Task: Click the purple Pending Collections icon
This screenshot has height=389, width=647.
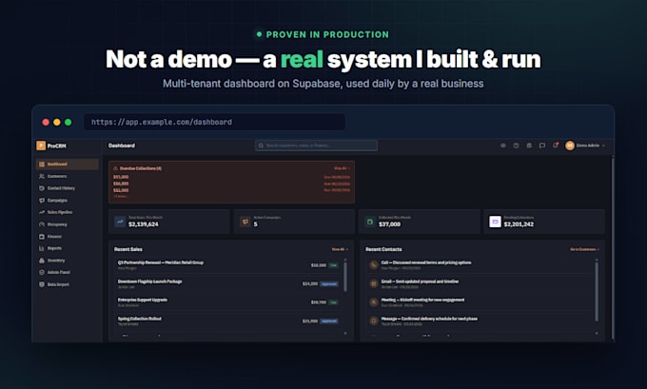Action: 495,222
